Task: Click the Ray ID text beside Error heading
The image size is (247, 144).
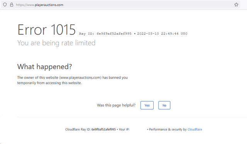Action: (x=105, y=34)
